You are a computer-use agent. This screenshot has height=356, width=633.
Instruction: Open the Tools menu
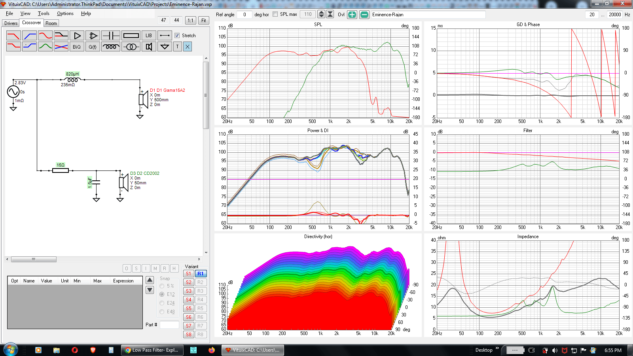tap(44, 13)
